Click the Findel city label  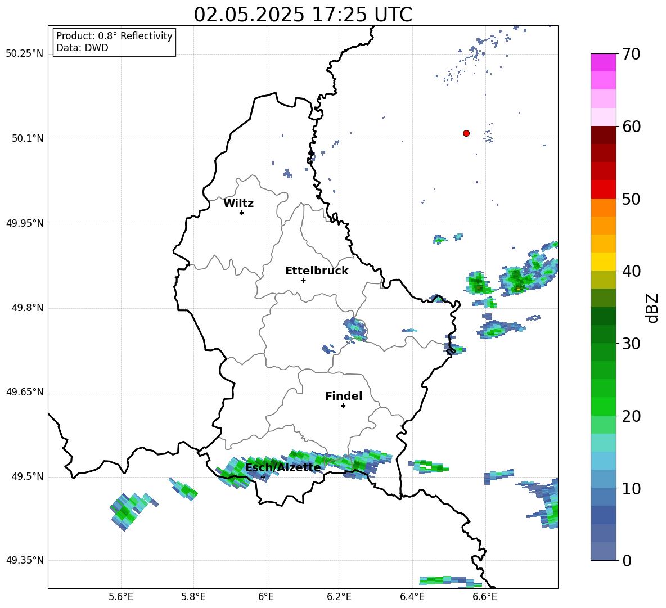(344, 396)
